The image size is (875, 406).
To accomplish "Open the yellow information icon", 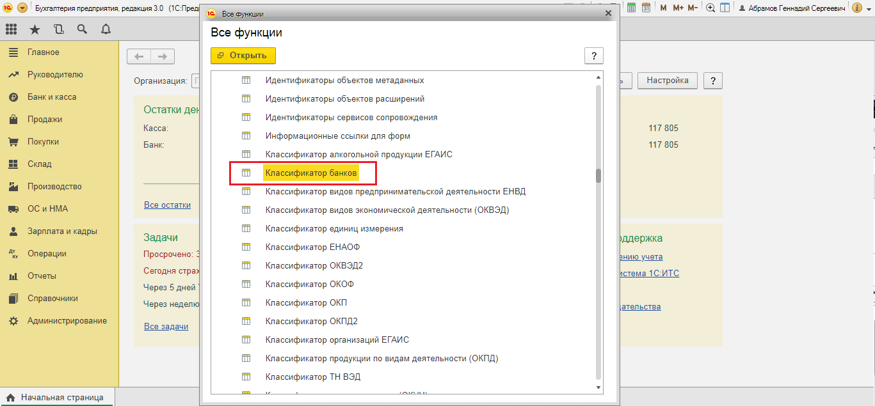I will 857,8.
